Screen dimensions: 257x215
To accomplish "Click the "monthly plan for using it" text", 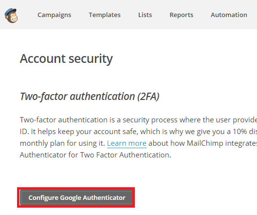I will pos(62,143).
